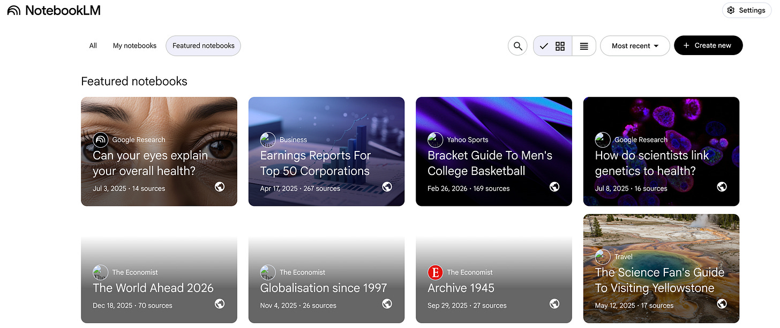Open 'How do scientists link genetics to health?' notebook
This screenshot has height=328, width=780.
[661, 151]
